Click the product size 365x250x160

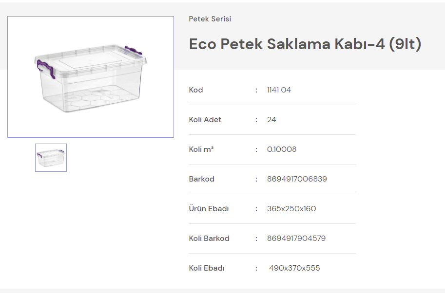(x=291, y=209)
